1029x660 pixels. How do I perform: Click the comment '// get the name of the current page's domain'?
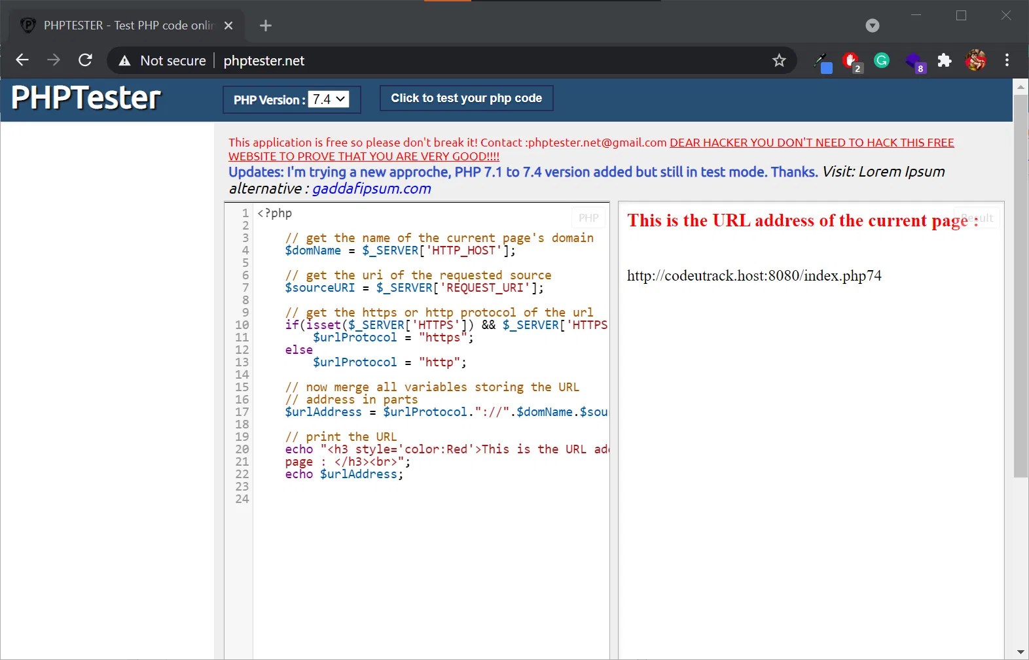tap(439, 238)
